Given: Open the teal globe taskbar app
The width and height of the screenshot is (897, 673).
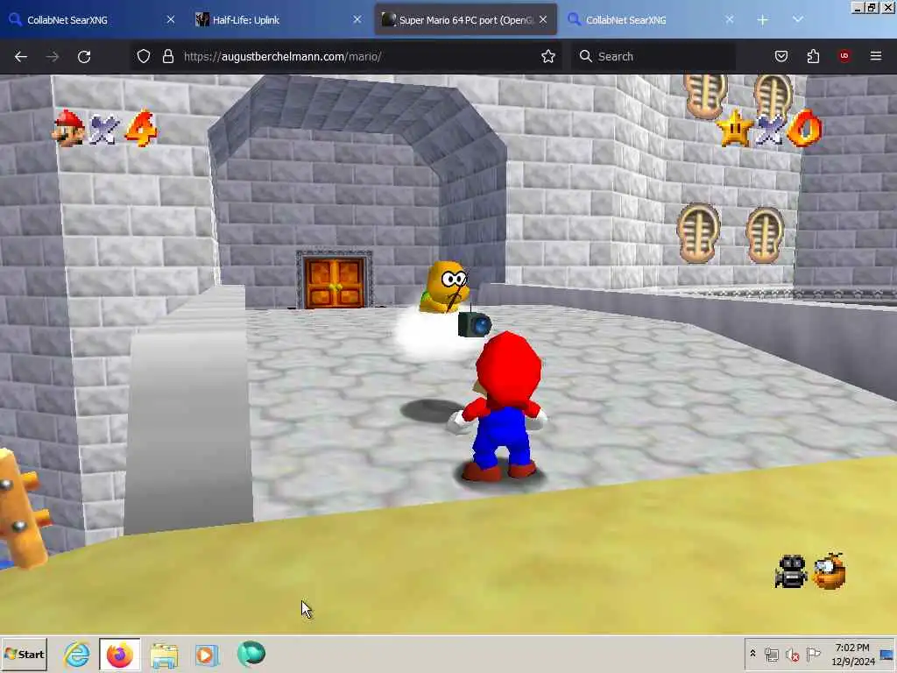Looking at the screenshot, I should 251,654.
